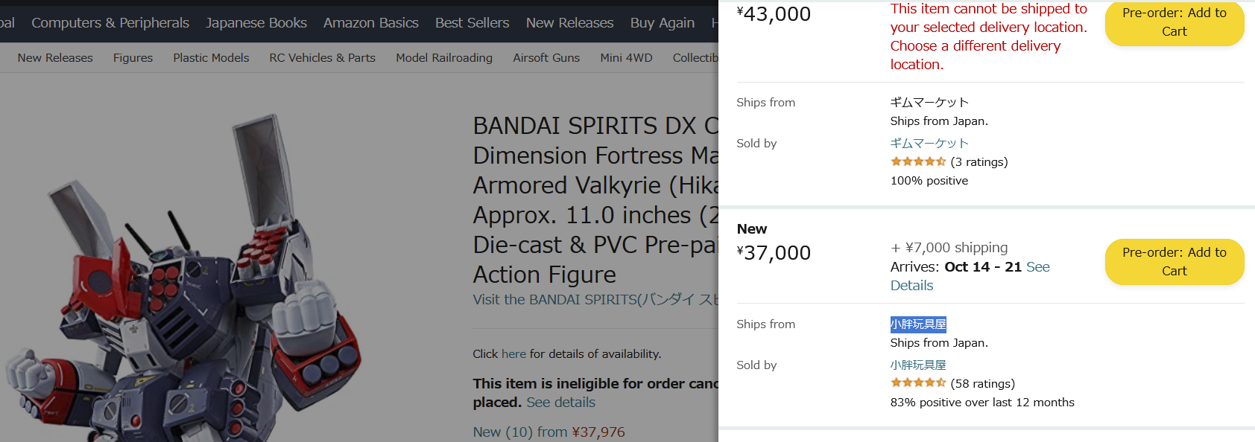Open Mini 4WD category
1255x442 pixels.
(626, 57)
